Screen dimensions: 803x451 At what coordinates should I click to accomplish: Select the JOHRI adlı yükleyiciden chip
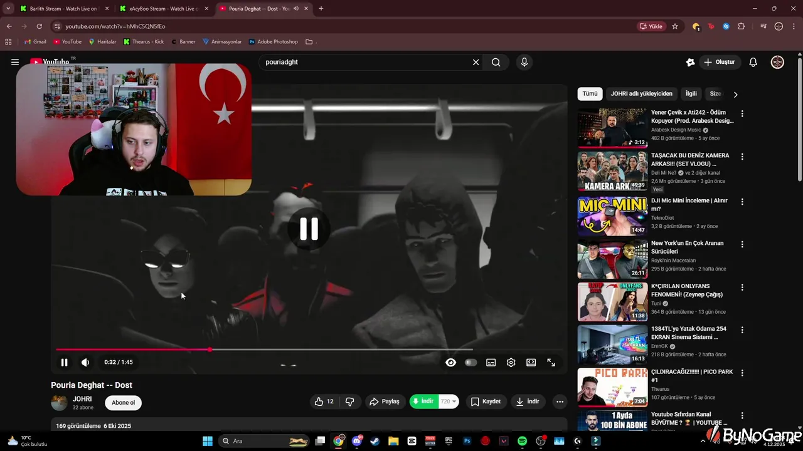point(641,94)
